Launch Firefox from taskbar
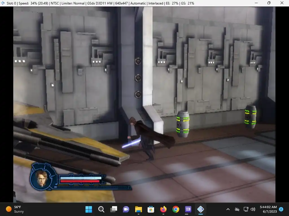This screenshot has width=289, height=216. [x=163, y=209]
